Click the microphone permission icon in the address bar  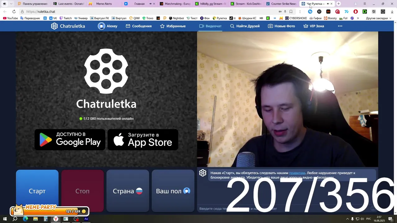[285, 11]
